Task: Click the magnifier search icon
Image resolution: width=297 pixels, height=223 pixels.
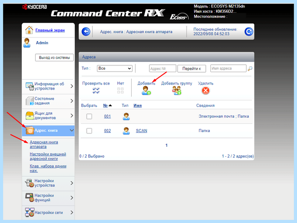Action: 250,68
